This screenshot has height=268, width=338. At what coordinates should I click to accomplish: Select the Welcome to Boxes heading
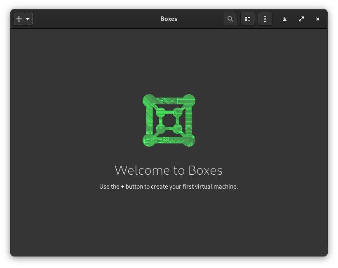pyautogui.click(x=169, y=170)
